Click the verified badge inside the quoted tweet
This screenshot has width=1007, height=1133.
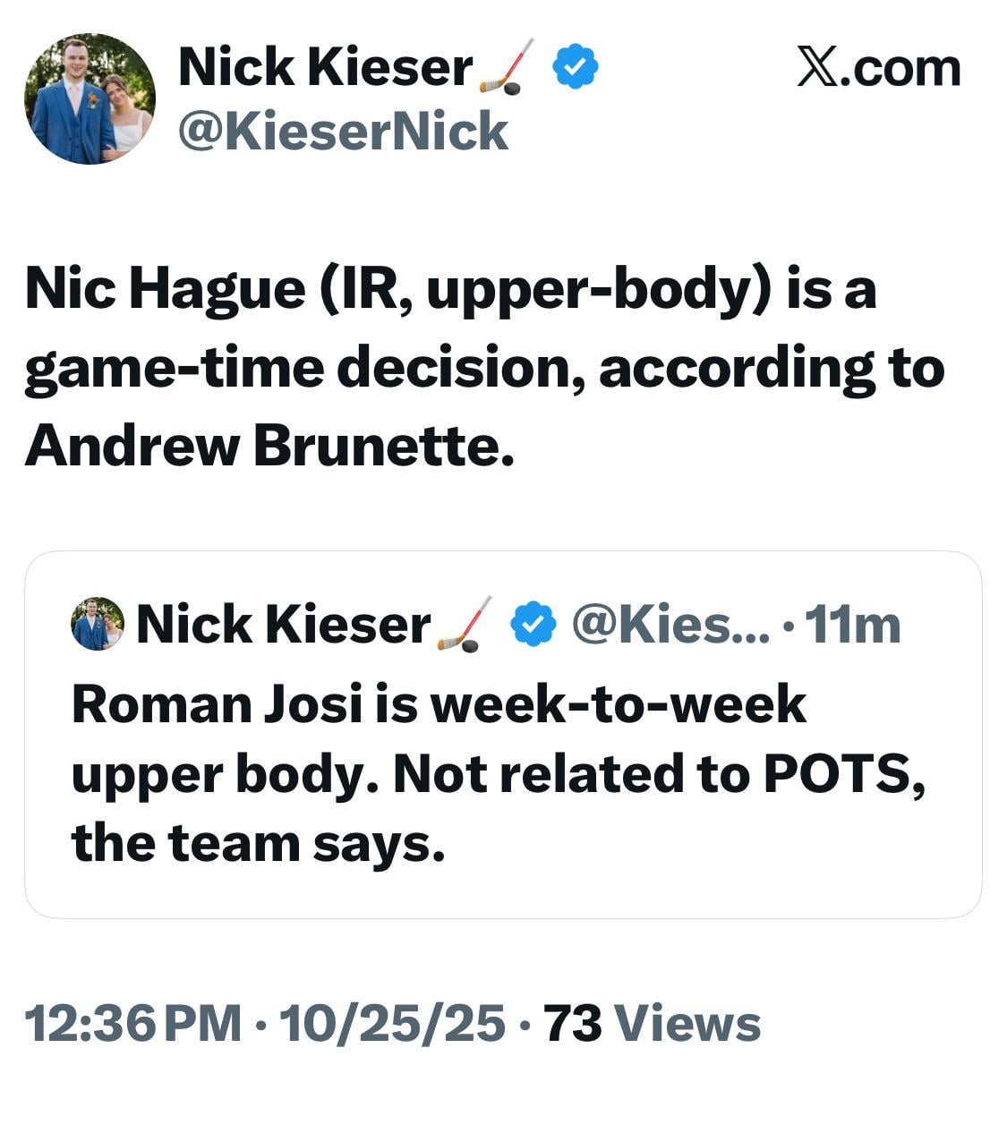point(533,624)
